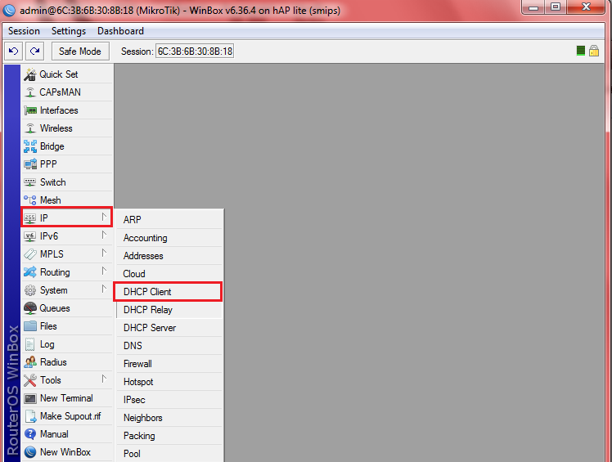Click the Bridge icon

[x=30, y=146]
